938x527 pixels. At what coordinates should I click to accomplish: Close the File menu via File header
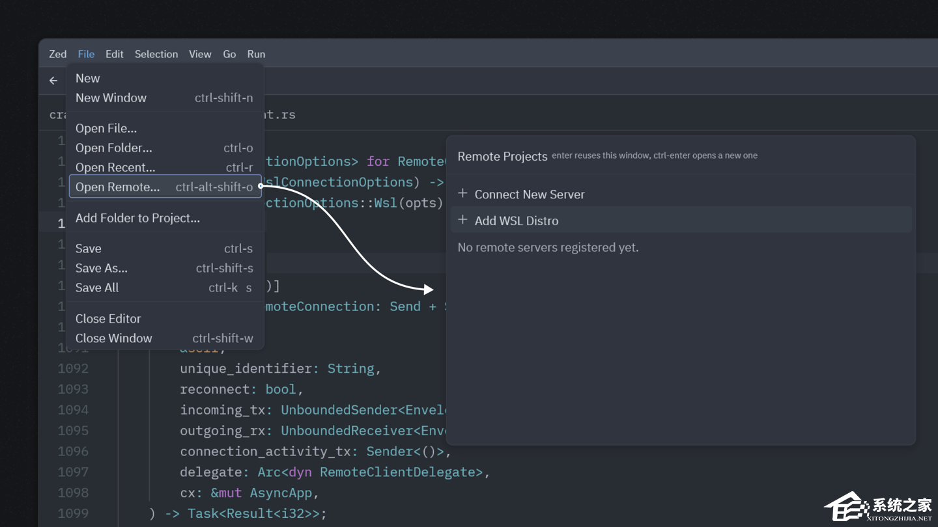(x=86, y=54)
